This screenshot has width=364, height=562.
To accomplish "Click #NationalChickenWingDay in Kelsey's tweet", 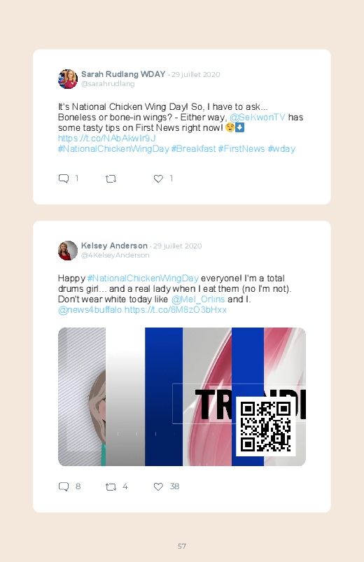I will point(143,278).
